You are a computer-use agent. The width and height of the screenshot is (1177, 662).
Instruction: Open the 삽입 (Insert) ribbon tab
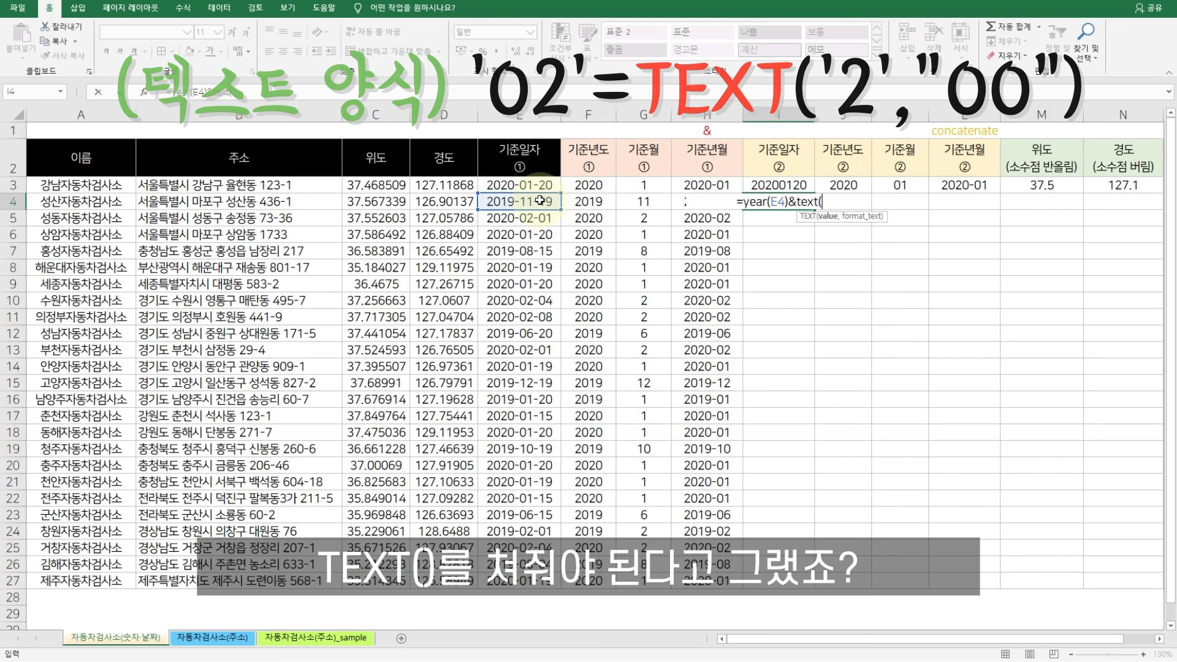coord(78,8)
